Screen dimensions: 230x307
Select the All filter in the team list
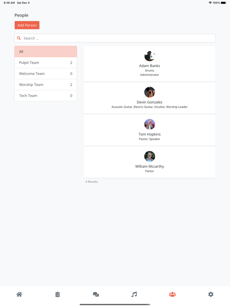click(45, 52)
